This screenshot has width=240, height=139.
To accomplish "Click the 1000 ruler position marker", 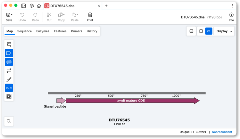I will tap(176, 96).
